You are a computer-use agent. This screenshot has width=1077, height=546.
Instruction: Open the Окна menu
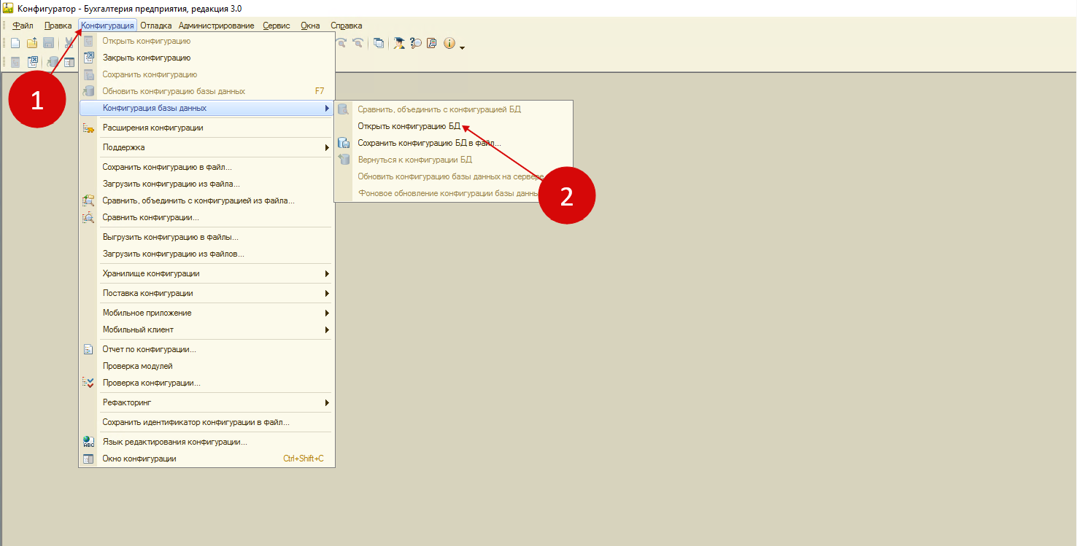tap(310, 26)
